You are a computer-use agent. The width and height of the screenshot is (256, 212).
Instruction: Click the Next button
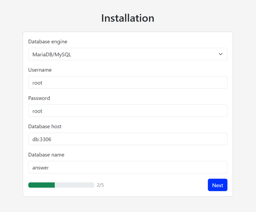[x=217, y=185]
